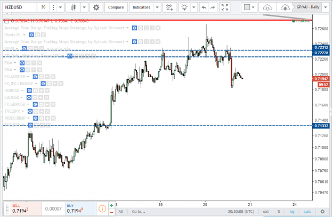
Task: Open settings for first EMA indicator
Action: click(28, 63)
